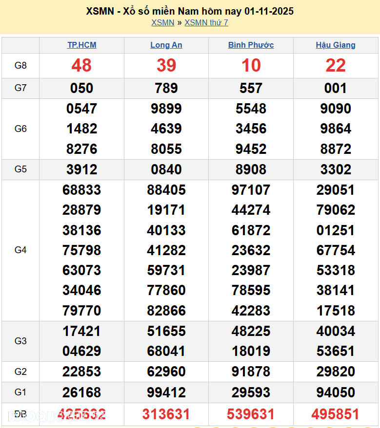Select the G8 row label
The image size is (380, 428).
20,65
